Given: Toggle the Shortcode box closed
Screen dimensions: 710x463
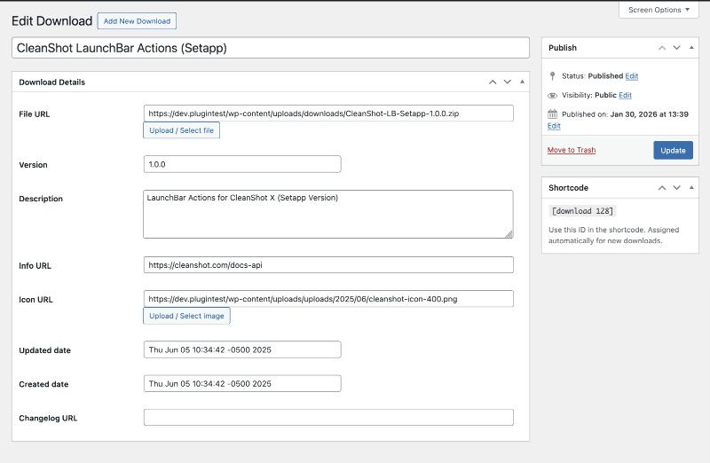Looking at the screenshot, I should pos(691,187).
